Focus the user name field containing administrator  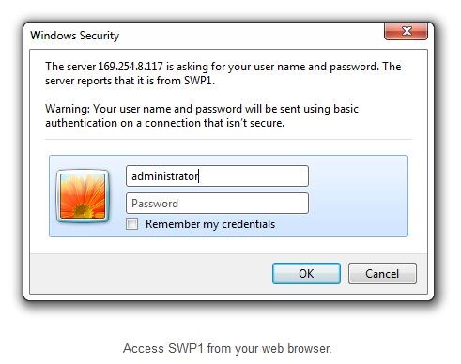click(217, 176)
